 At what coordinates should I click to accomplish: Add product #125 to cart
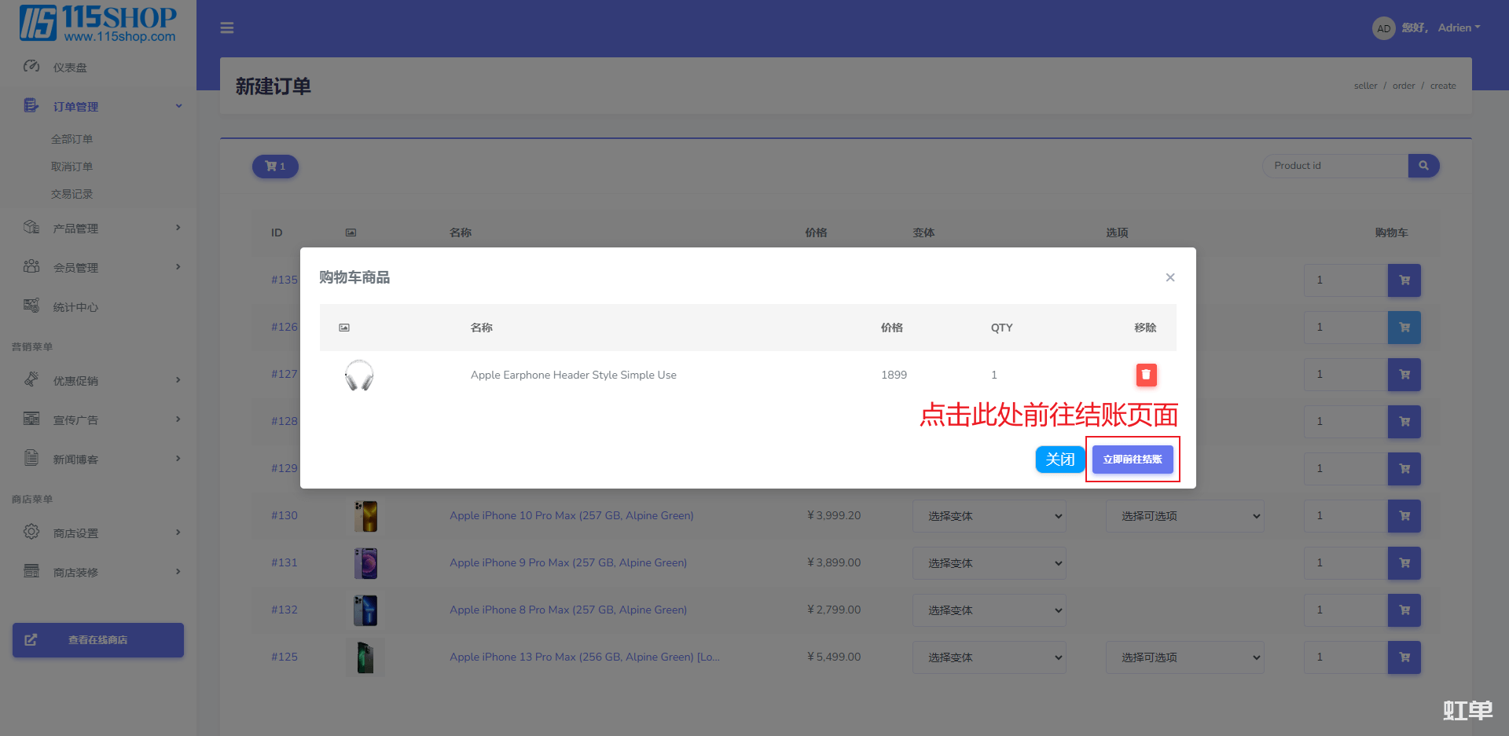pyautogui.click(x=1404, y=657)
